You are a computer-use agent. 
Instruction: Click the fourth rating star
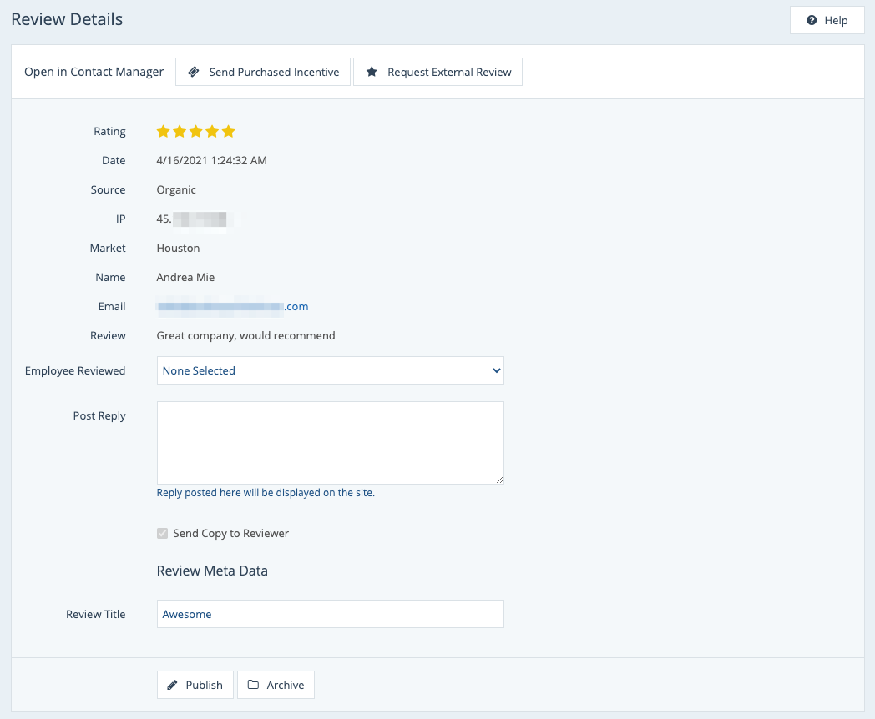[x=212, y=132]
